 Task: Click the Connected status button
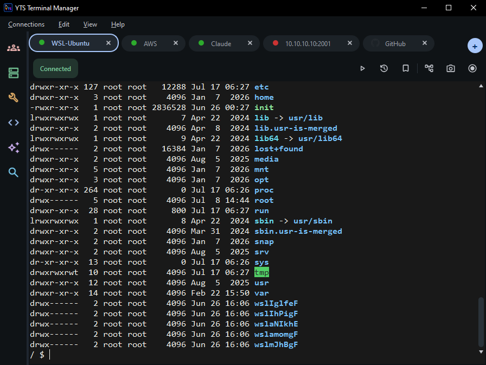(55, 68)
